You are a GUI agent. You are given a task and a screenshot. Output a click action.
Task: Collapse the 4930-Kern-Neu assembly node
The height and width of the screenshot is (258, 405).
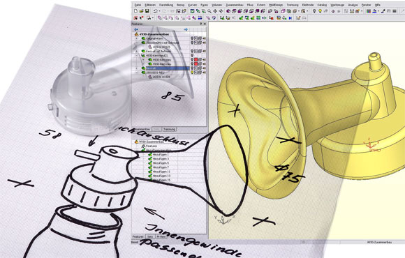pyautogui.click(x=136, y=56)
